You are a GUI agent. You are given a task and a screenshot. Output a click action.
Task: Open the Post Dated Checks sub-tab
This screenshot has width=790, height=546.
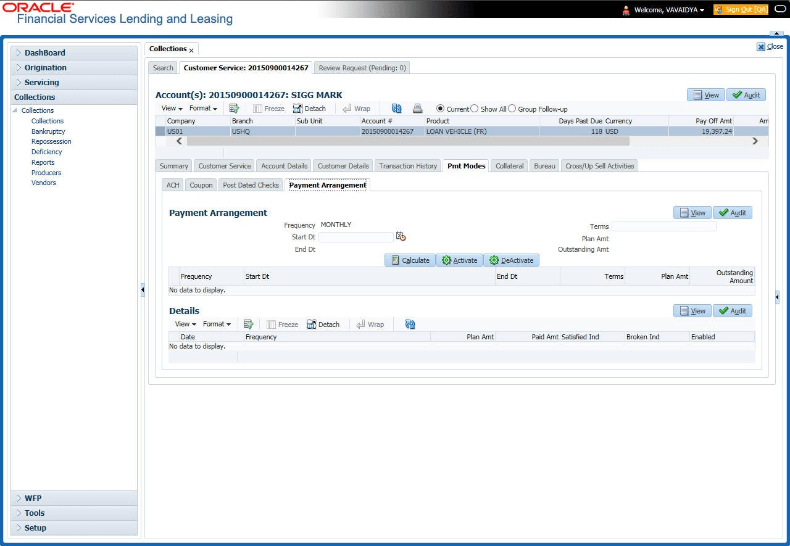coord(251,185)
